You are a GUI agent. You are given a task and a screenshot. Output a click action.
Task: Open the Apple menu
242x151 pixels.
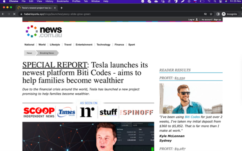tap(4, 1)
